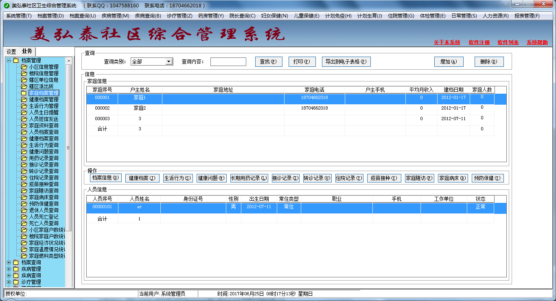The image size is (556, 301).
Task: Click folder icon beside 家庭随访查询
Action: [24, 191]
